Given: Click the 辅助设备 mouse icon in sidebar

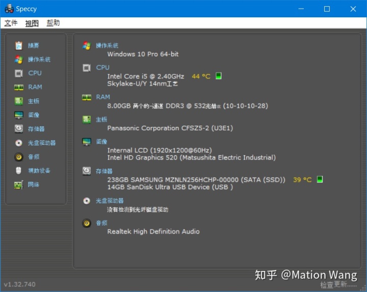Looking at the screenshot, I should pyautogui.click(x=18, y=171).
